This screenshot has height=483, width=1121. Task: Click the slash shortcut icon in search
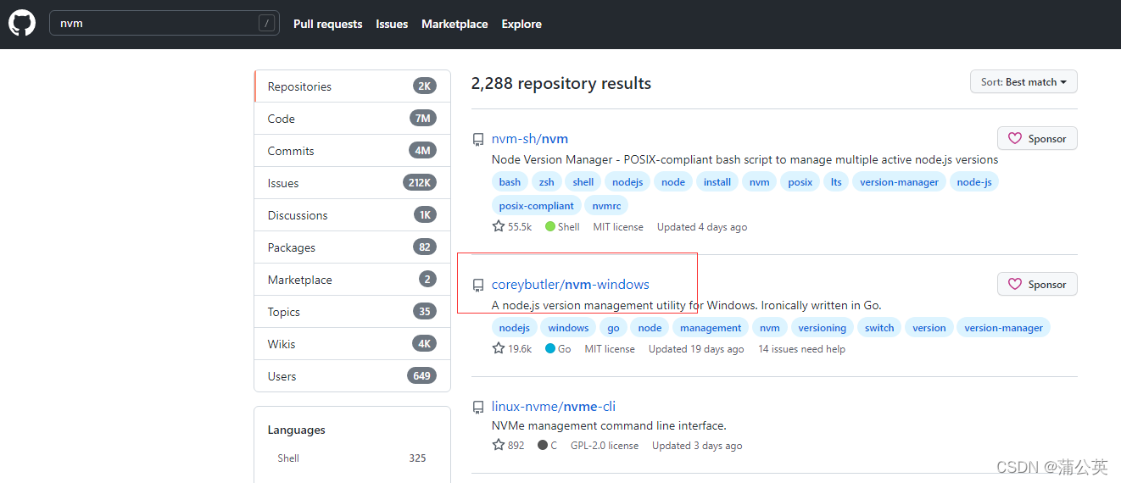(267, 24)
